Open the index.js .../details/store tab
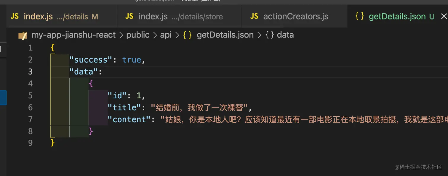The height and width of the screenshot is (176, 448). pos(153,17)
